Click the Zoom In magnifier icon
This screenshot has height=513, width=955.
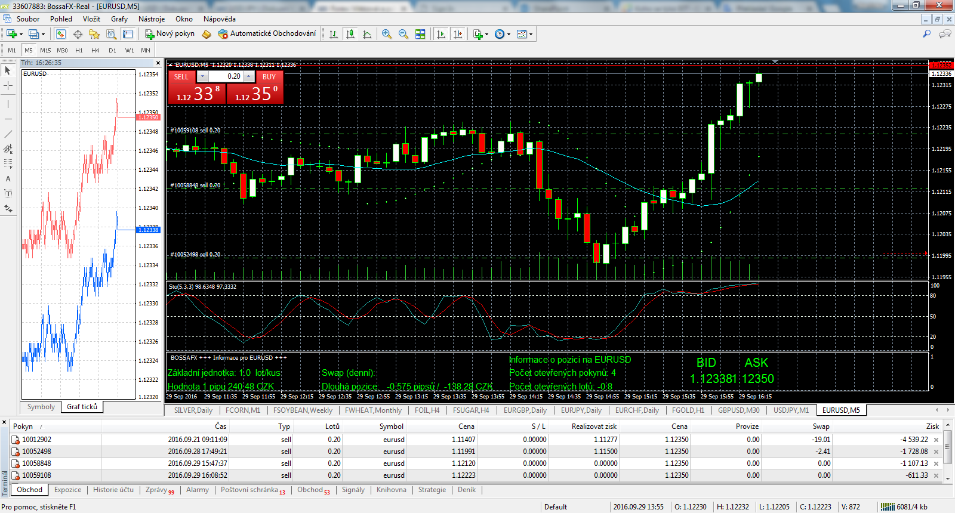click(x=387, y=34)
